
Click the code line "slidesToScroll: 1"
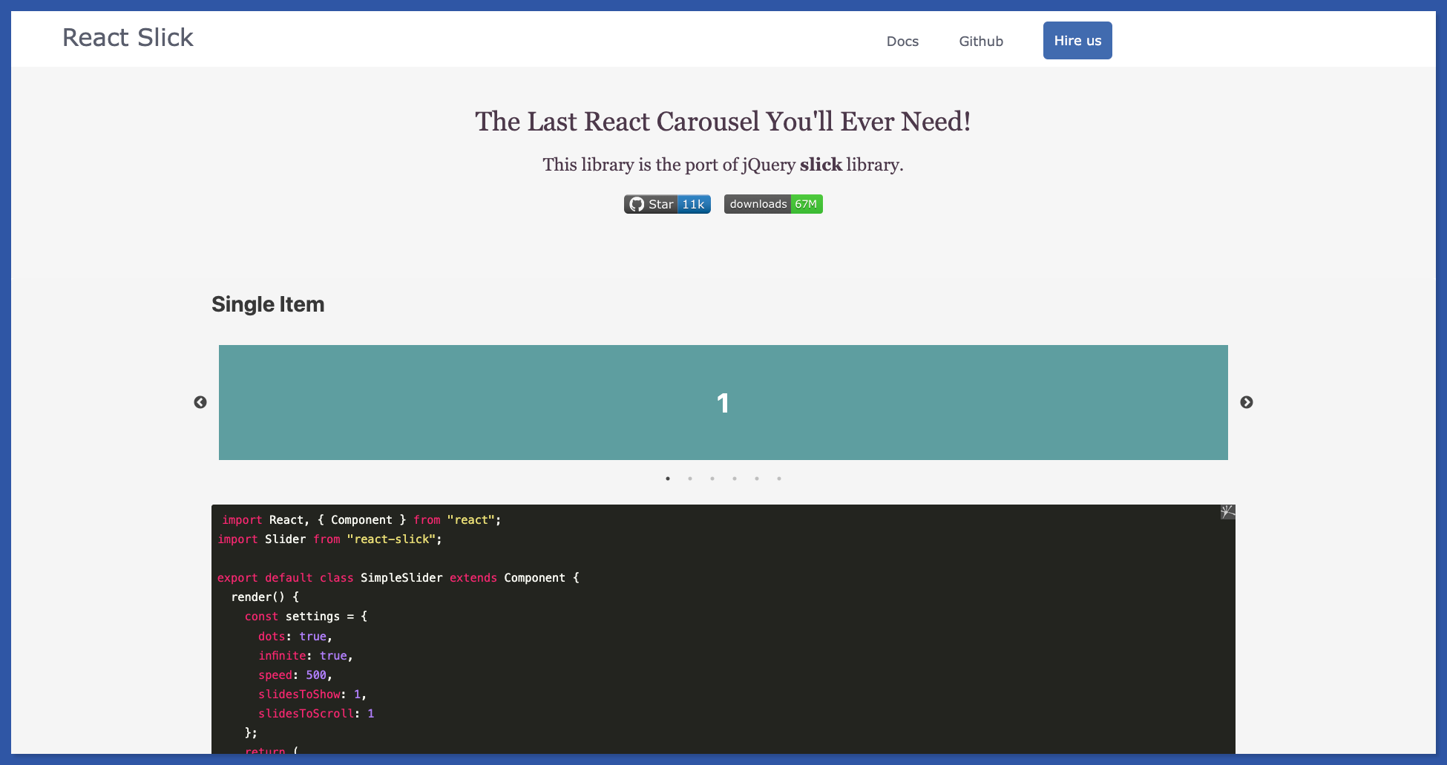(316, 714)
